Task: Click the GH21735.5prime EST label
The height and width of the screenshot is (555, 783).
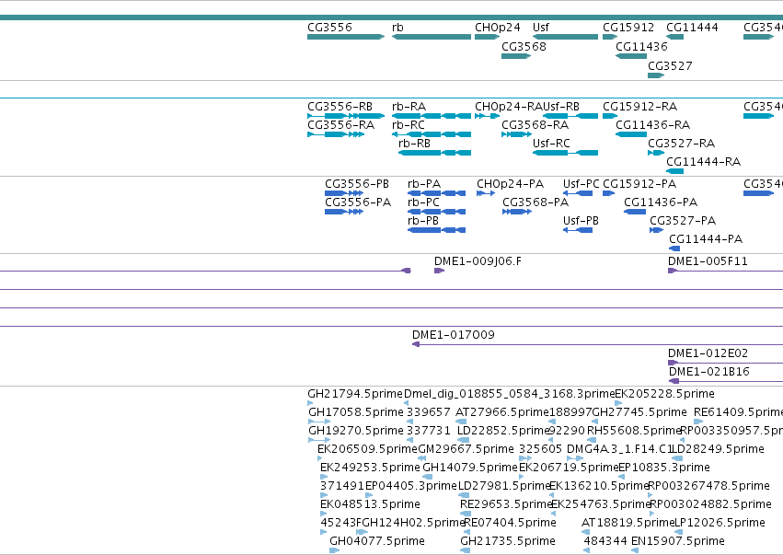Action: 508,541
